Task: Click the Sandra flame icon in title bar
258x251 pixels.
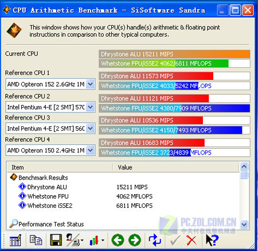Action: click(6, 10)
